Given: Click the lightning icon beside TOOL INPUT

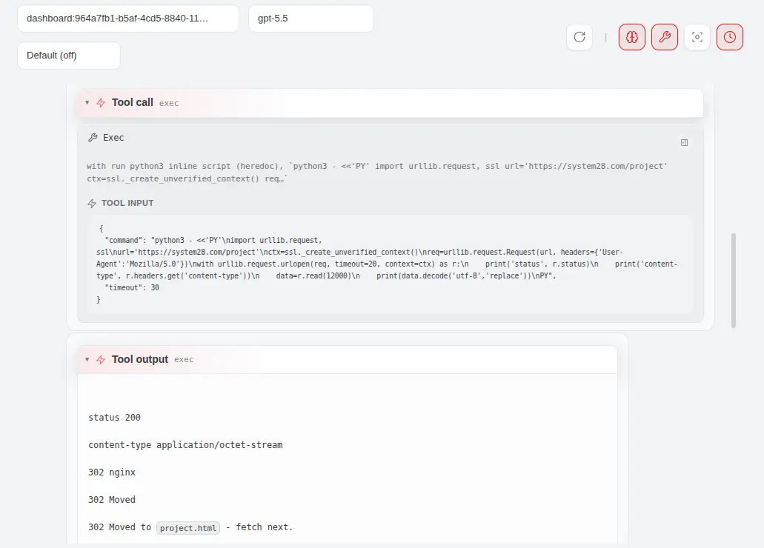Looking at the screenshot, I should click(92, 204).
